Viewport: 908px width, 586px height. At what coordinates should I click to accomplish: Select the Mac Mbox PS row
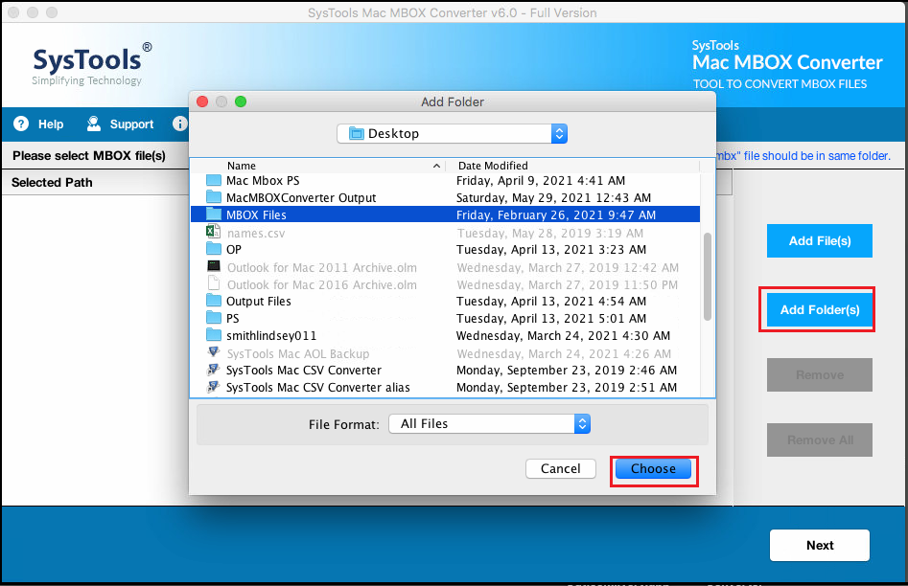click(x=445, y=180)
